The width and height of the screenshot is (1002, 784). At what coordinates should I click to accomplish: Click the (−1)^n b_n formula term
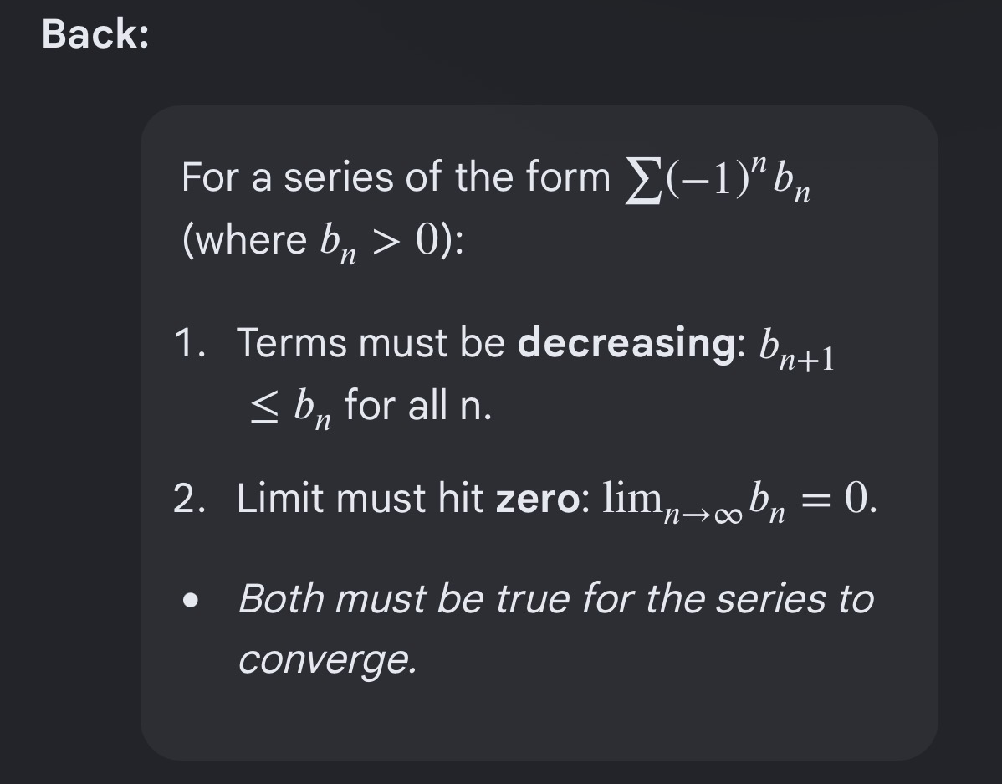pyautogui.click(x=738, y=180)
